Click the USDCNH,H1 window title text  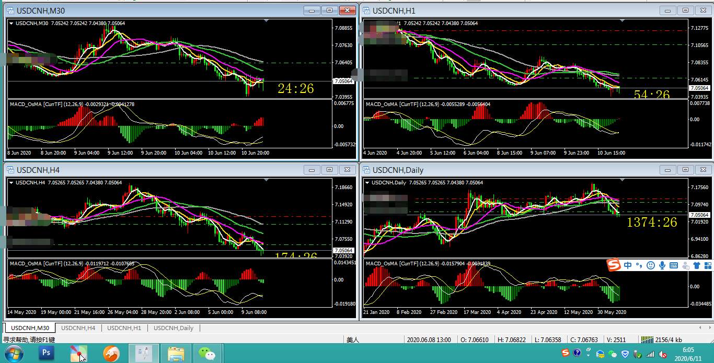(394, 10)
